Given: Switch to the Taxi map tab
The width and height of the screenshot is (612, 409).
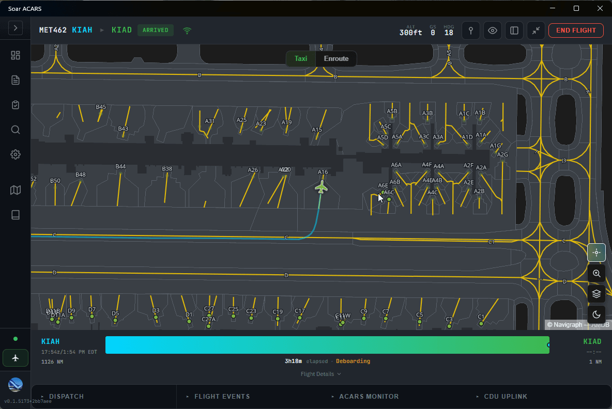Looking at the screenshot, I should tap(300, 58).
